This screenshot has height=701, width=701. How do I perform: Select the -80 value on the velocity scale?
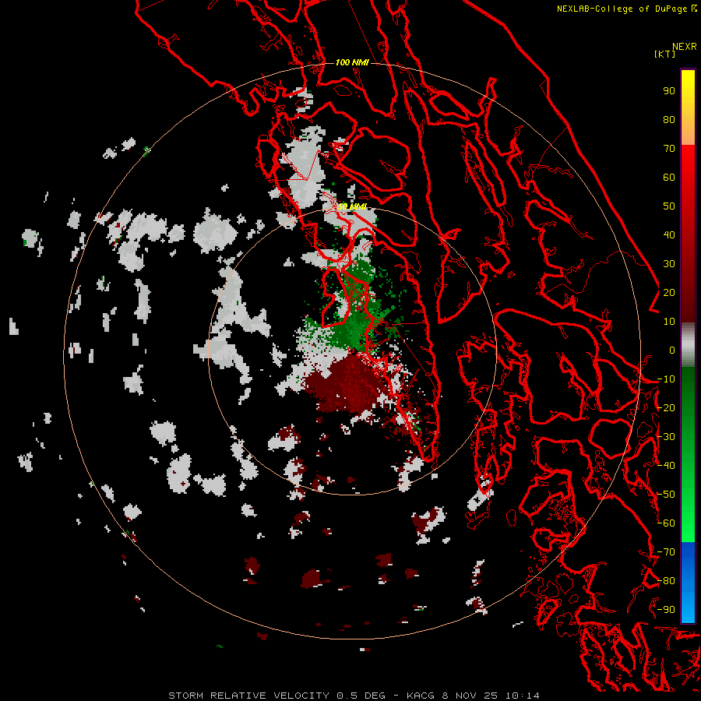(x=666, y=581)
